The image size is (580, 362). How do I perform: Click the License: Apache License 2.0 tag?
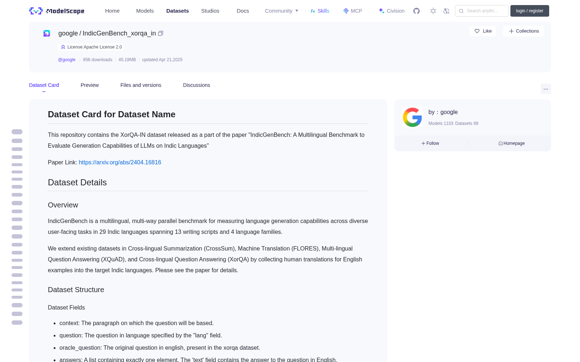91,47
